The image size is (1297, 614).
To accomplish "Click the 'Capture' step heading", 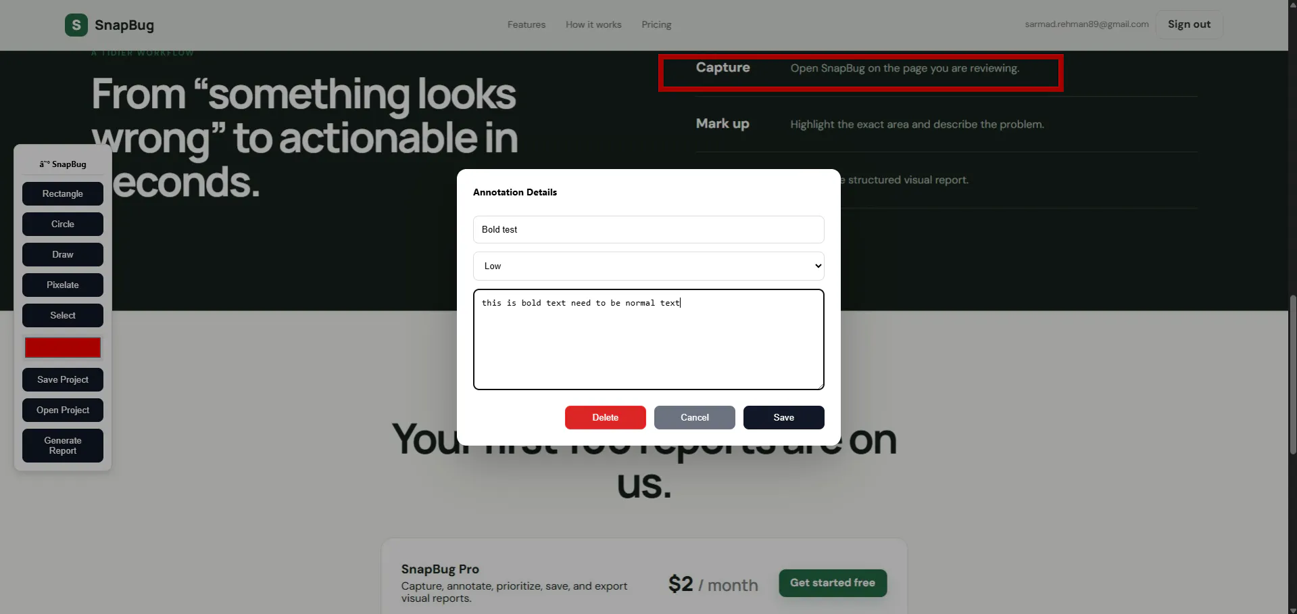I will coord(723,68).
